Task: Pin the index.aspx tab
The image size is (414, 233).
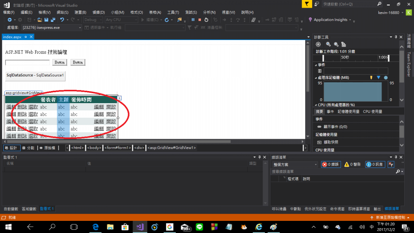Action: pyautogui.click(x=25, y=37)
